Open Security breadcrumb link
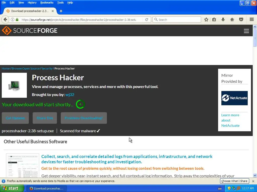 point(47,68)
